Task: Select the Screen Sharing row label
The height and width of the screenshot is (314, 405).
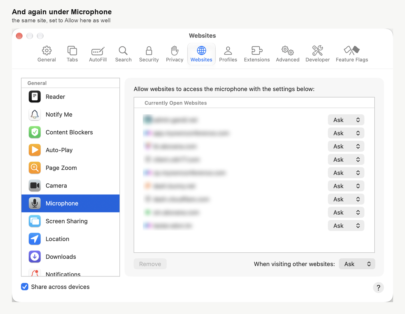Action: [x=67, y=221]
